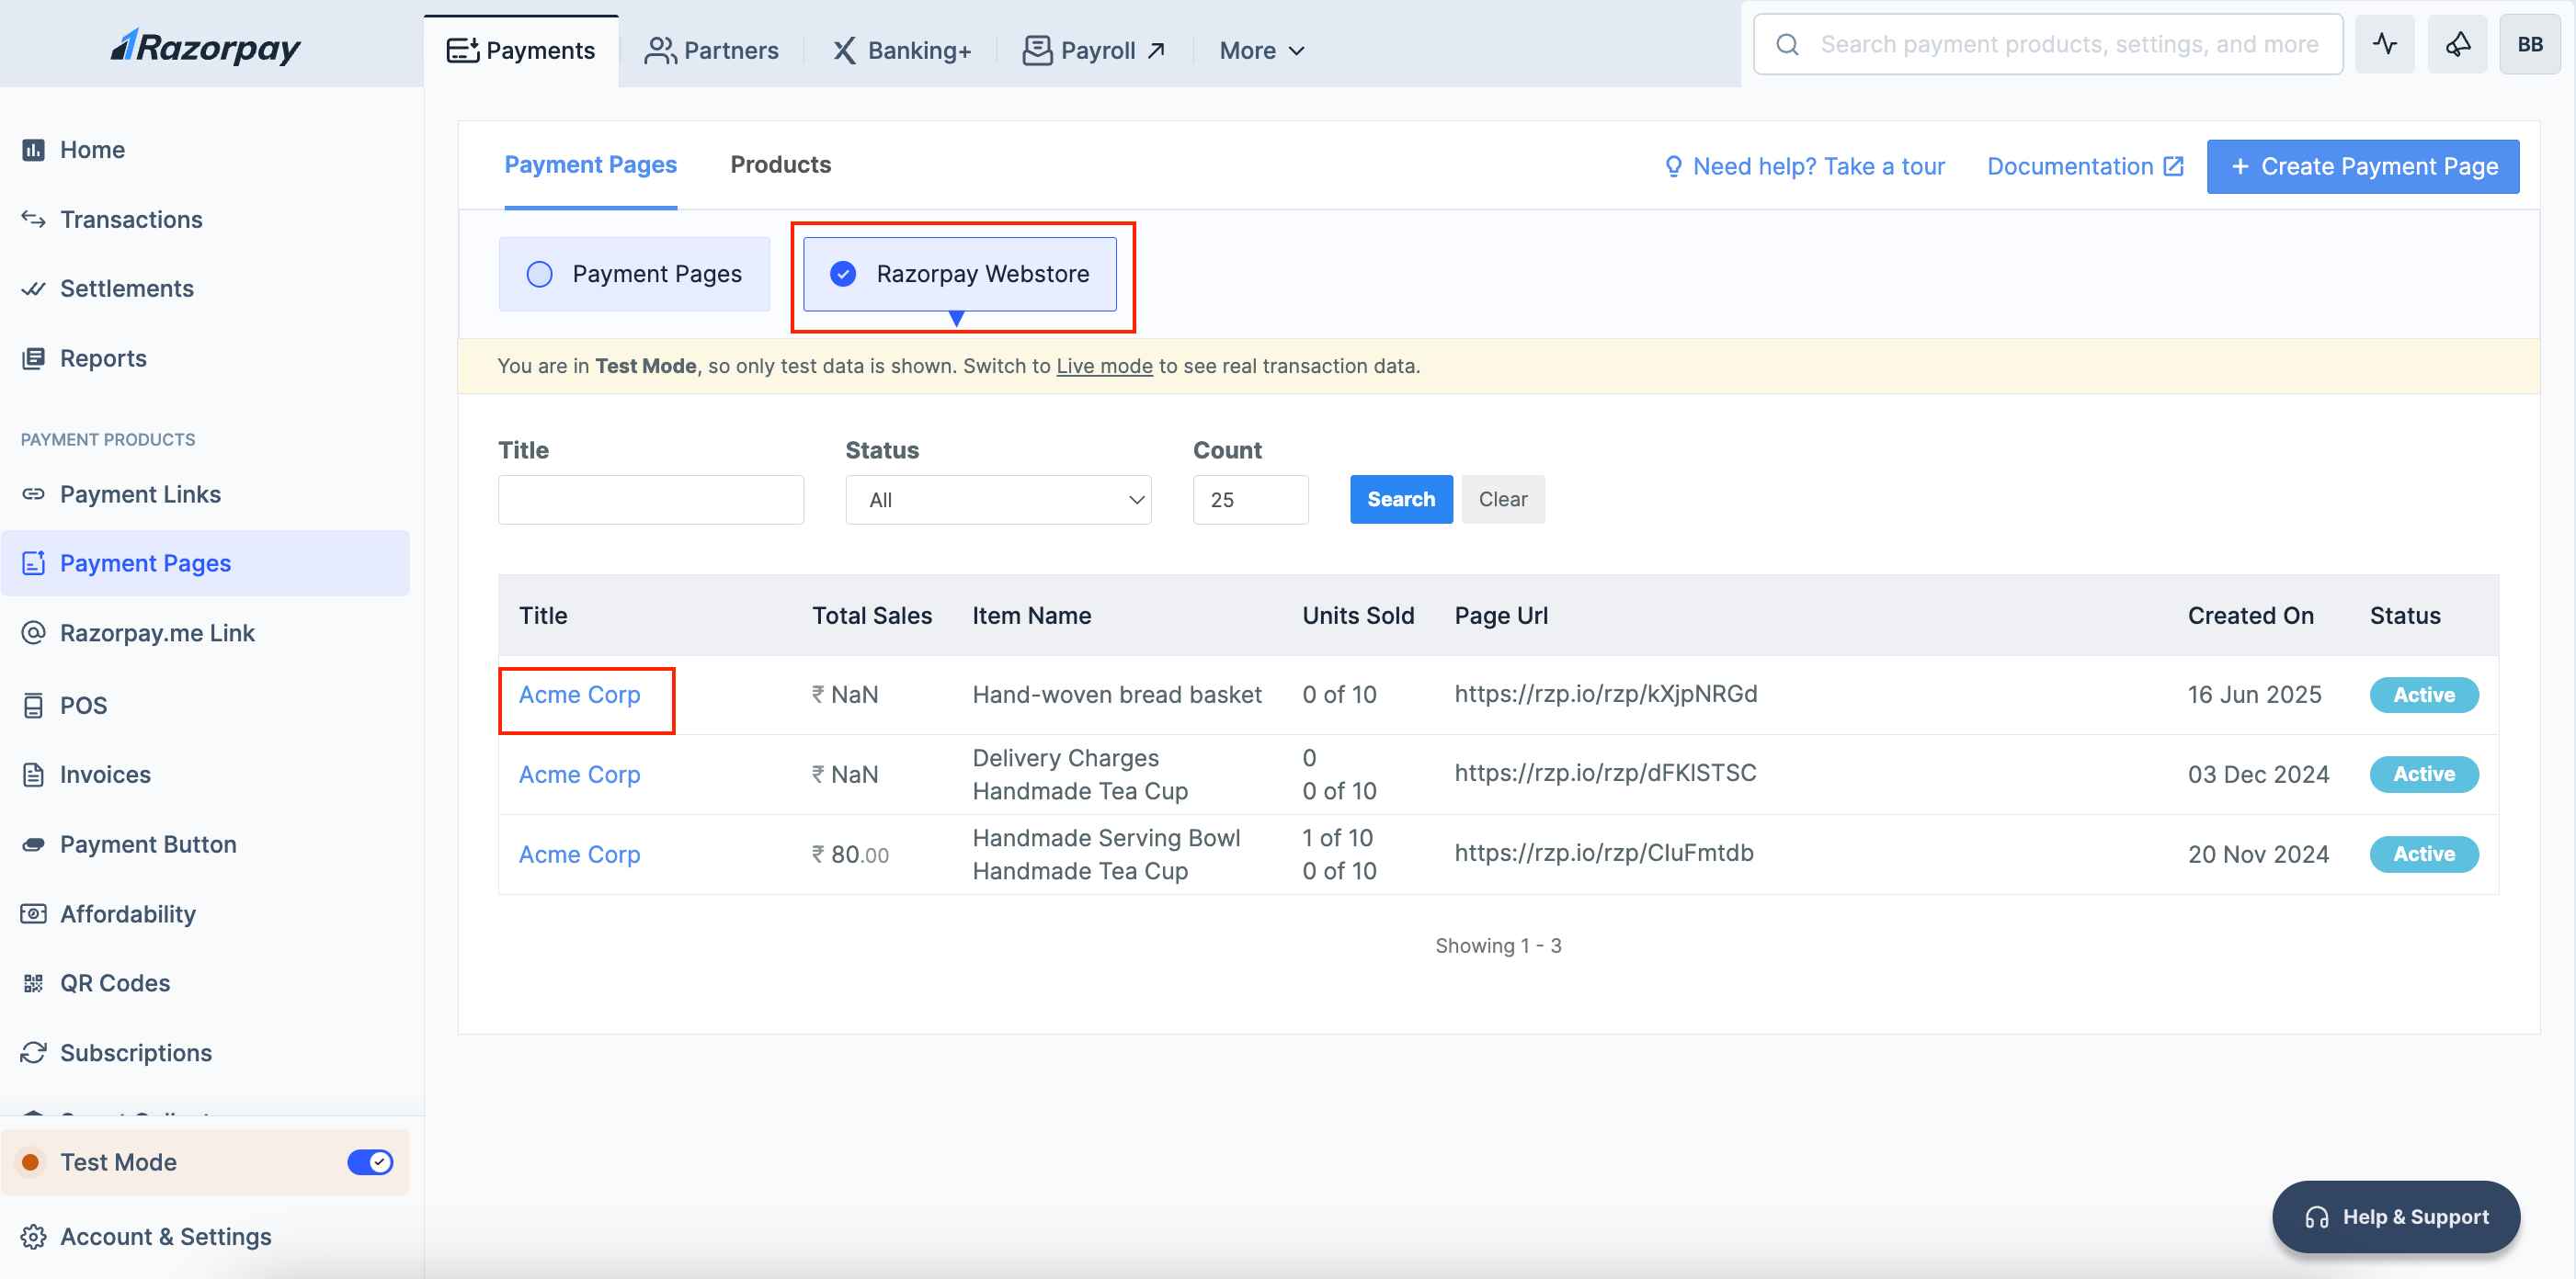Open the Payment Button icon
Screen dimensions: 2576x1279
point(33,844)
